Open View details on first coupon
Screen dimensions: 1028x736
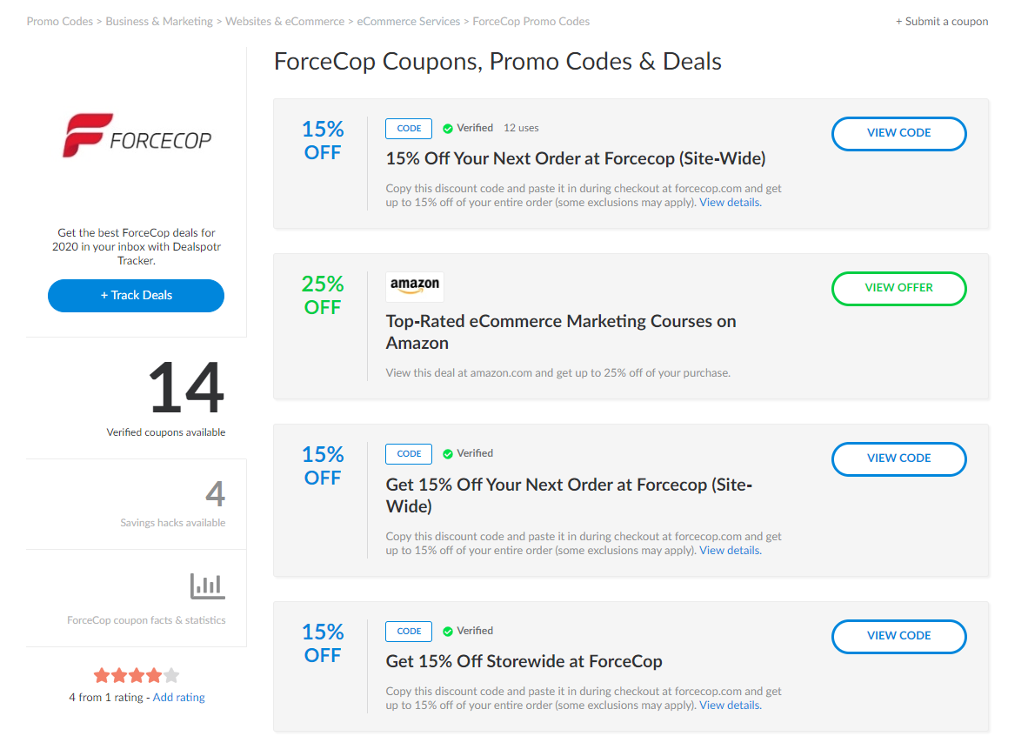731,203
